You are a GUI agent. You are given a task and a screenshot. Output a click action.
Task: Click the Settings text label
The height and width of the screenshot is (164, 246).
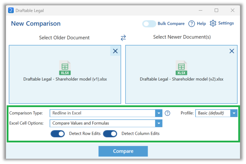(x=226, y=23)
